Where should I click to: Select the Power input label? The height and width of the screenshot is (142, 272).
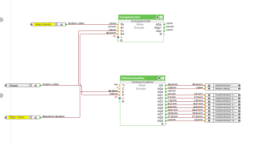click(x=18, y=86)
